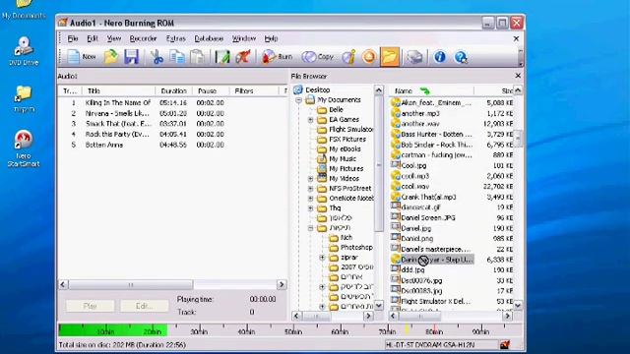Image resolution: width=630 pixels, height=354 pixels.
Task: Open Nero StartSmart desktop shortcut
Action: 24,148
